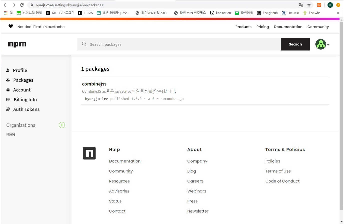
Task: Select Auth Tokens in sidebar
Action: (26, 109)
